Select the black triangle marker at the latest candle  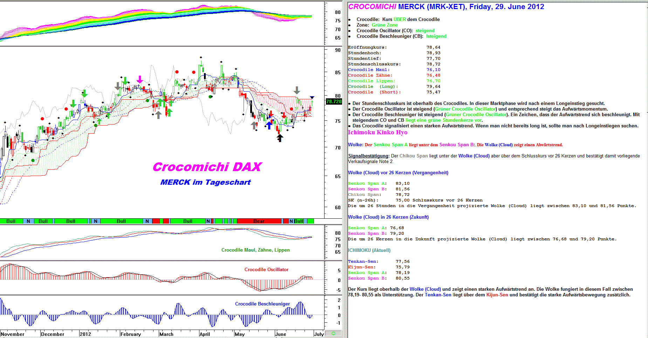point(312,98)
